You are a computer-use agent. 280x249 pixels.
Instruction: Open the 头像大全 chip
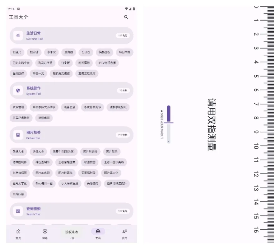coord(38,152)
